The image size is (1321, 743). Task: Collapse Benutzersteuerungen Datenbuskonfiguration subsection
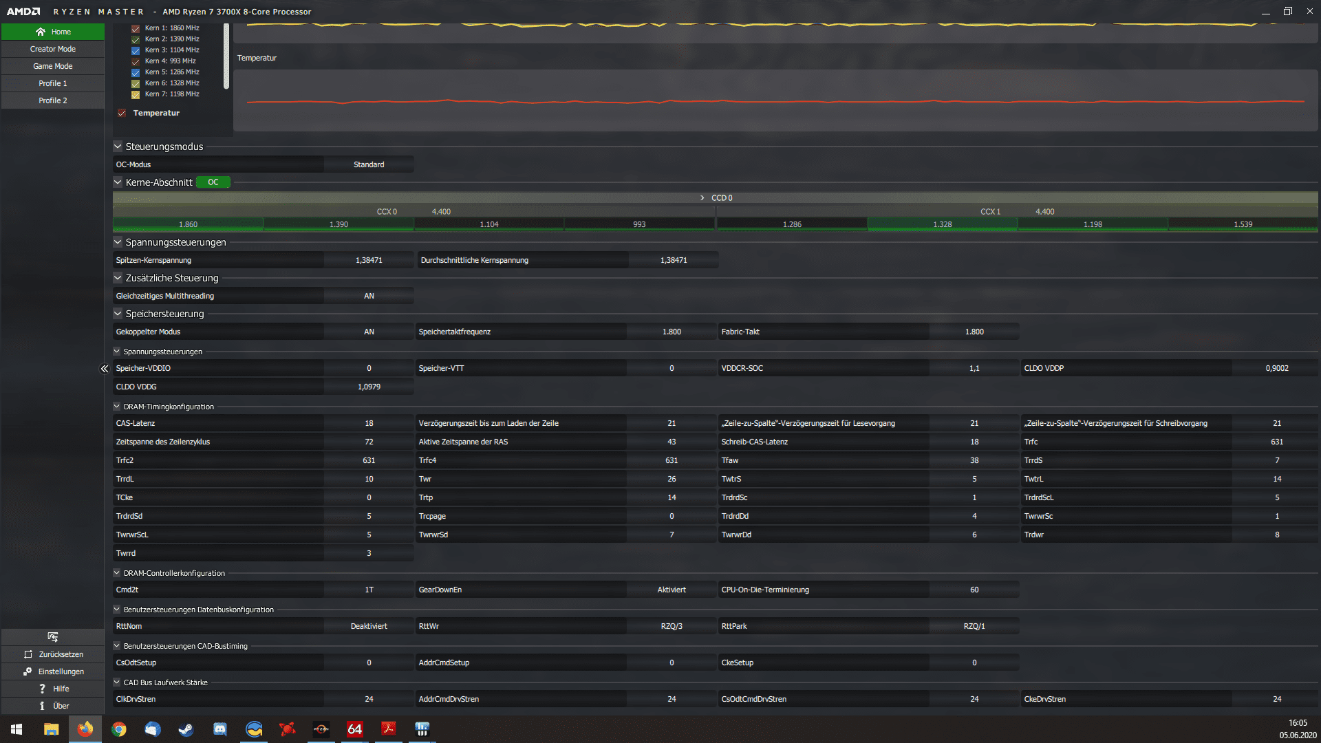[x=117, y=610]
